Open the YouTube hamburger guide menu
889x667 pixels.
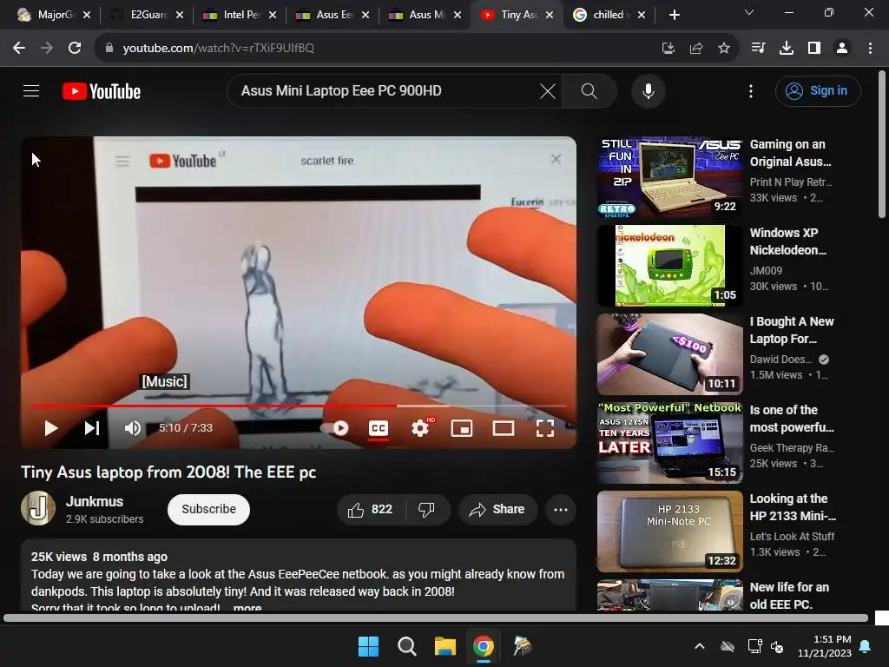(31, 90)
